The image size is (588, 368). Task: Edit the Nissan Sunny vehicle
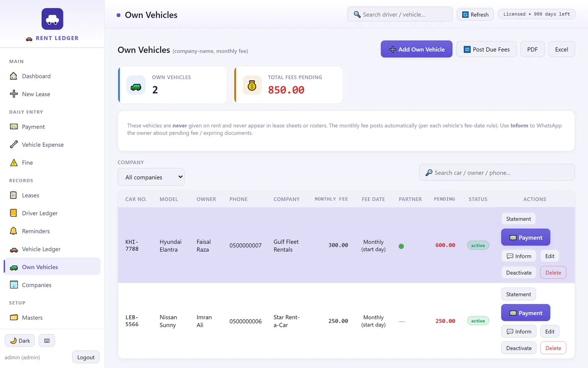(x=550, y=331)
